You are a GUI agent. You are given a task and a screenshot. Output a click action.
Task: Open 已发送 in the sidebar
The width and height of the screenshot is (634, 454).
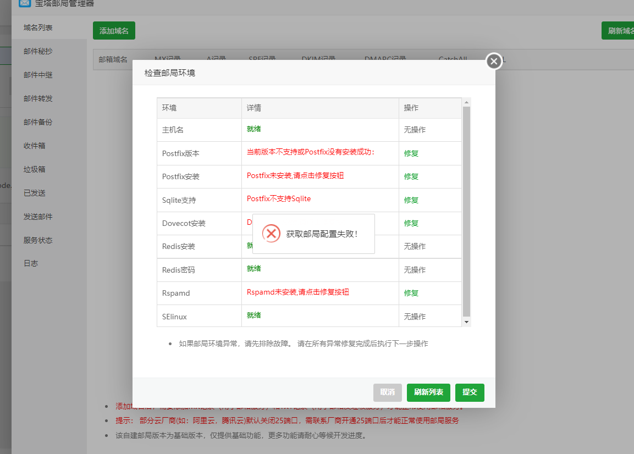[35, 192]
